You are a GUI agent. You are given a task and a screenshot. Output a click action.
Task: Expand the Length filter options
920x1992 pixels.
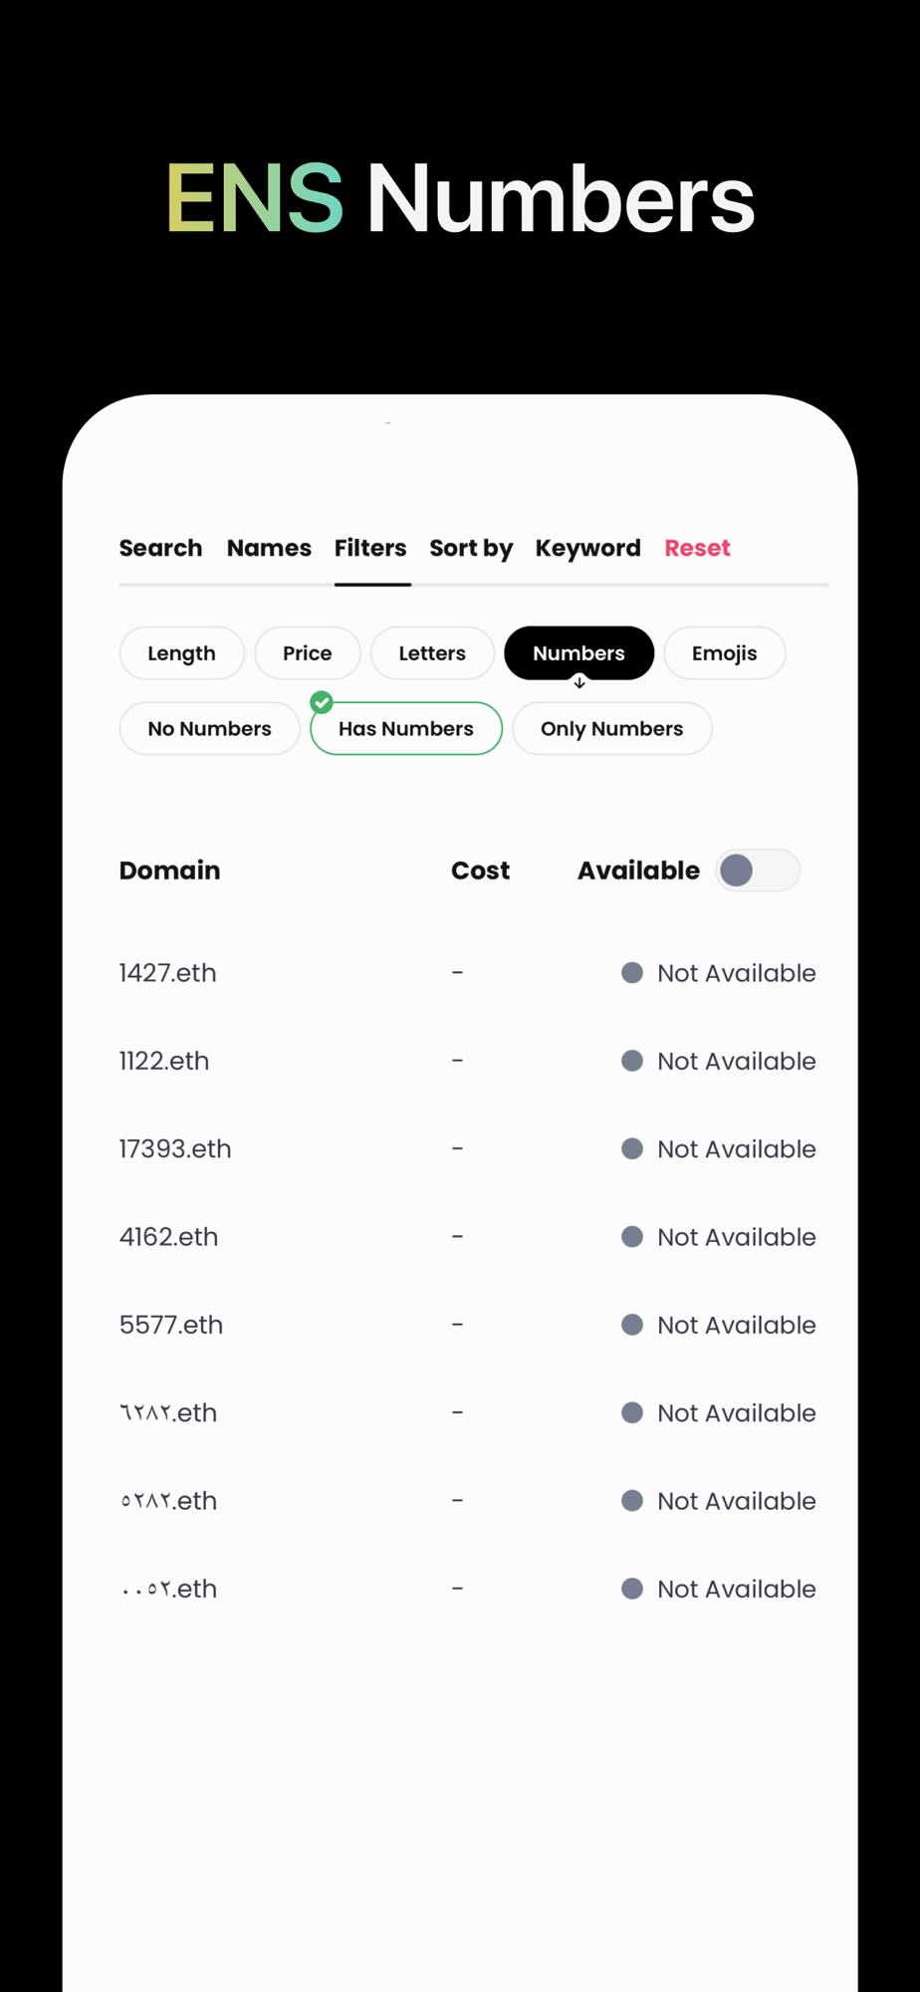point(181,653)
